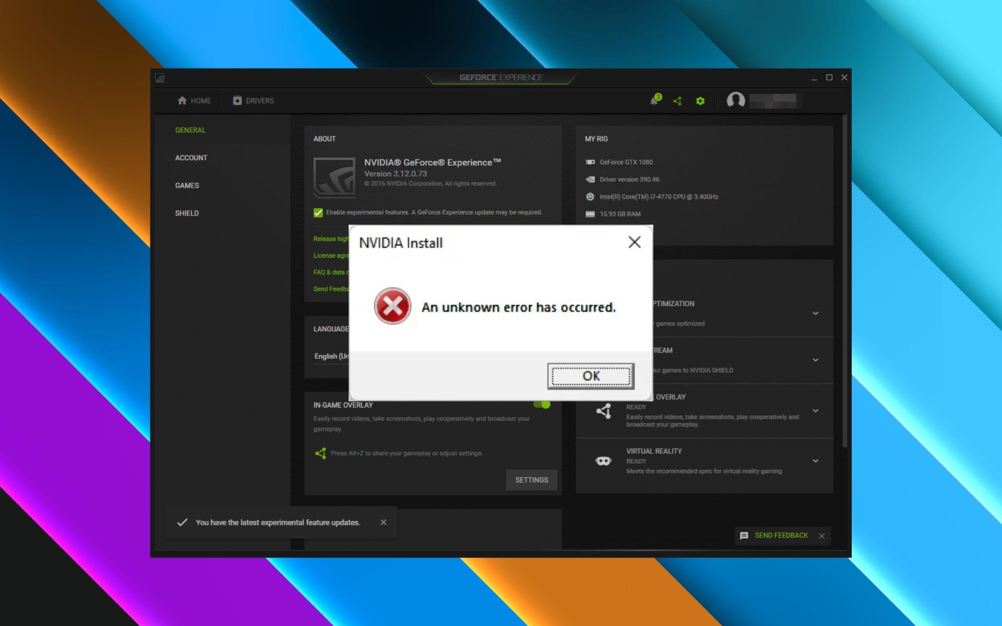1002x626 pixels.
Task: Select the Account settings section
Action: 191,158
